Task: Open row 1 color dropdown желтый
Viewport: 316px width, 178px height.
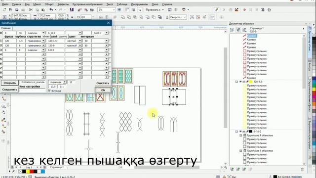Action: (x=80, y=41)
